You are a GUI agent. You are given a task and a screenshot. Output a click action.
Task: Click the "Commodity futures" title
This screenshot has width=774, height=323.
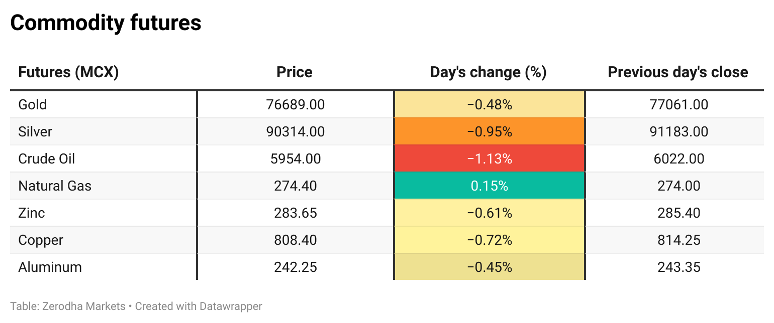106,23
